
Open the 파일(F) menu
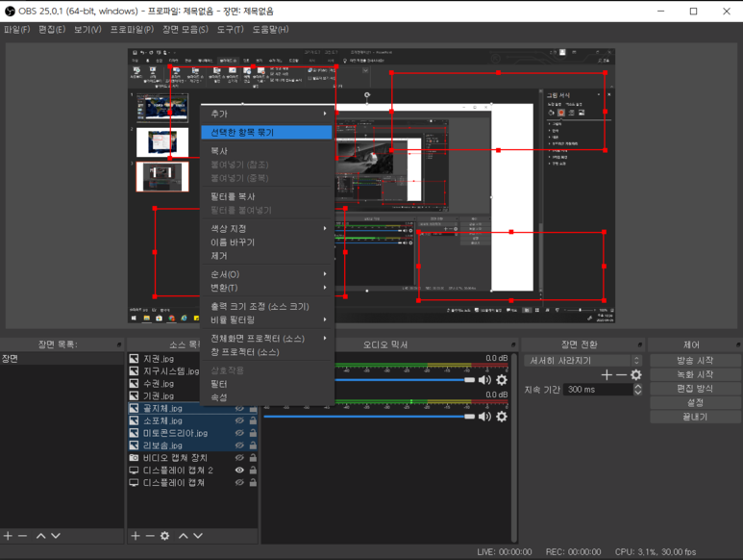(x=17, y=30)
